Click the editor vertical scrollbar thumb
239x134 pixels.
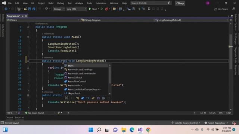coord(231,52)
